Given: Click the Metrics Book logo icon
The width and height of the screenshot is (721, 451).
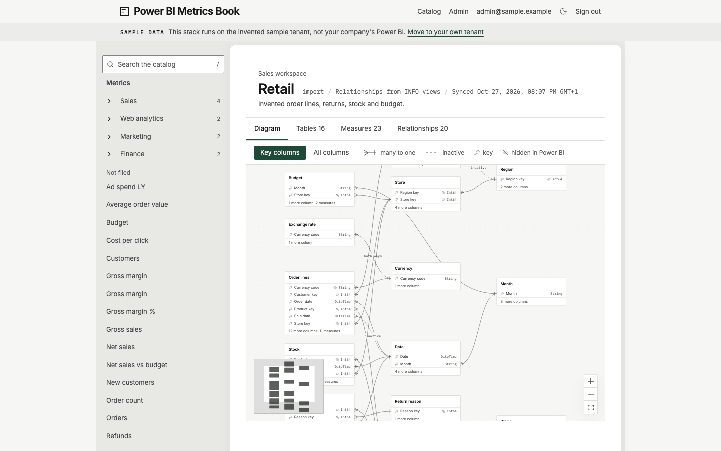Looking at the screenshot, I should [124, 11].
